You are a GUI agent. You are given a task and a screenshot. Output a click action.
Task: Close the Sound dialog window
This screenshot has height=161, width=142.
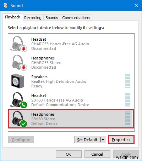click(136, 5)
